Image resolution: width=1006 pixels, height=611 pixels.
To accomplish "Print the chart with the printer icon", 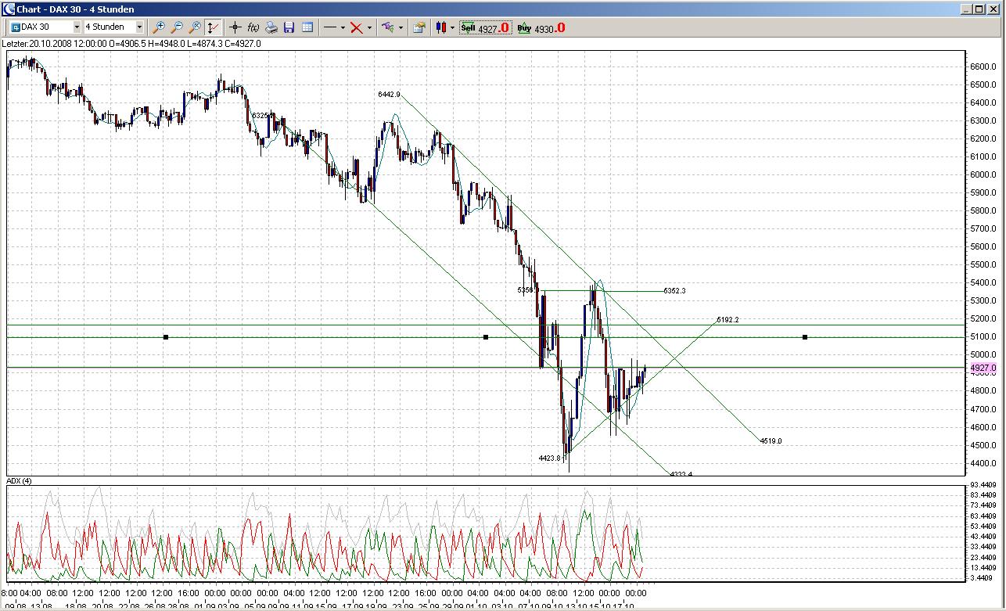I will pos(271,27).
